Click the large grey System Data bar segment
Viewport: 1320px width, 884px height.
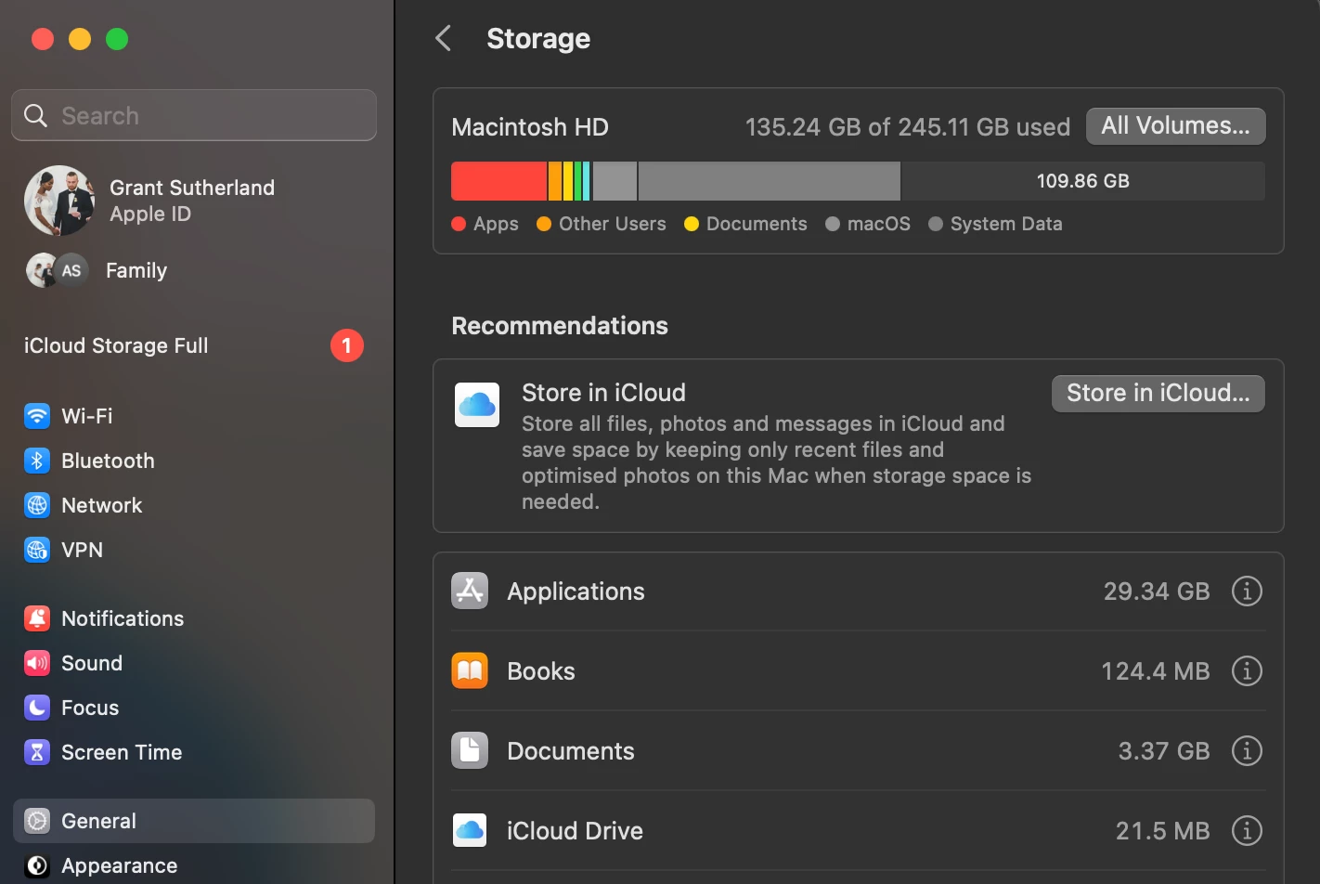tap(770, 181)
